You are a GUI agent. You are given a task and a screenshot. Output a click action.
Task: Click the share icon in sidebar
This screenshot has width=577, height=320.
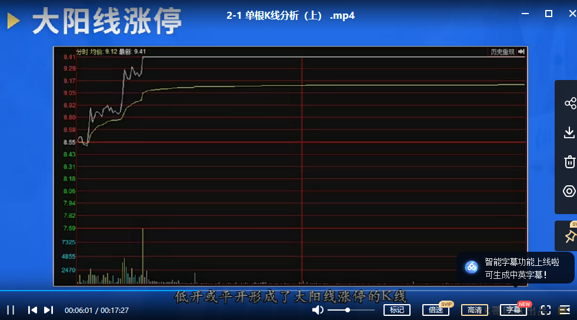pyautogui.click(x=570, y=104)
